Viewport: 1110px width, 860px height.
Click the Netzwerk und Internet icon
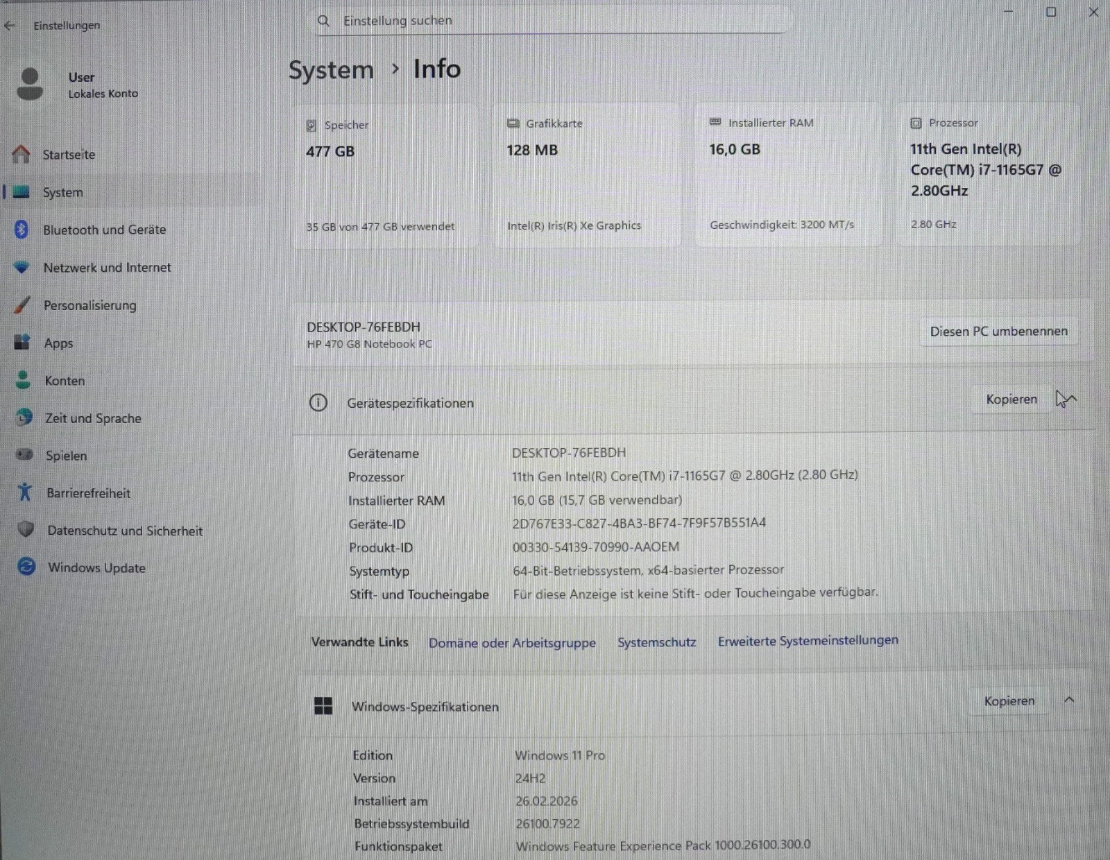(22, 267)
